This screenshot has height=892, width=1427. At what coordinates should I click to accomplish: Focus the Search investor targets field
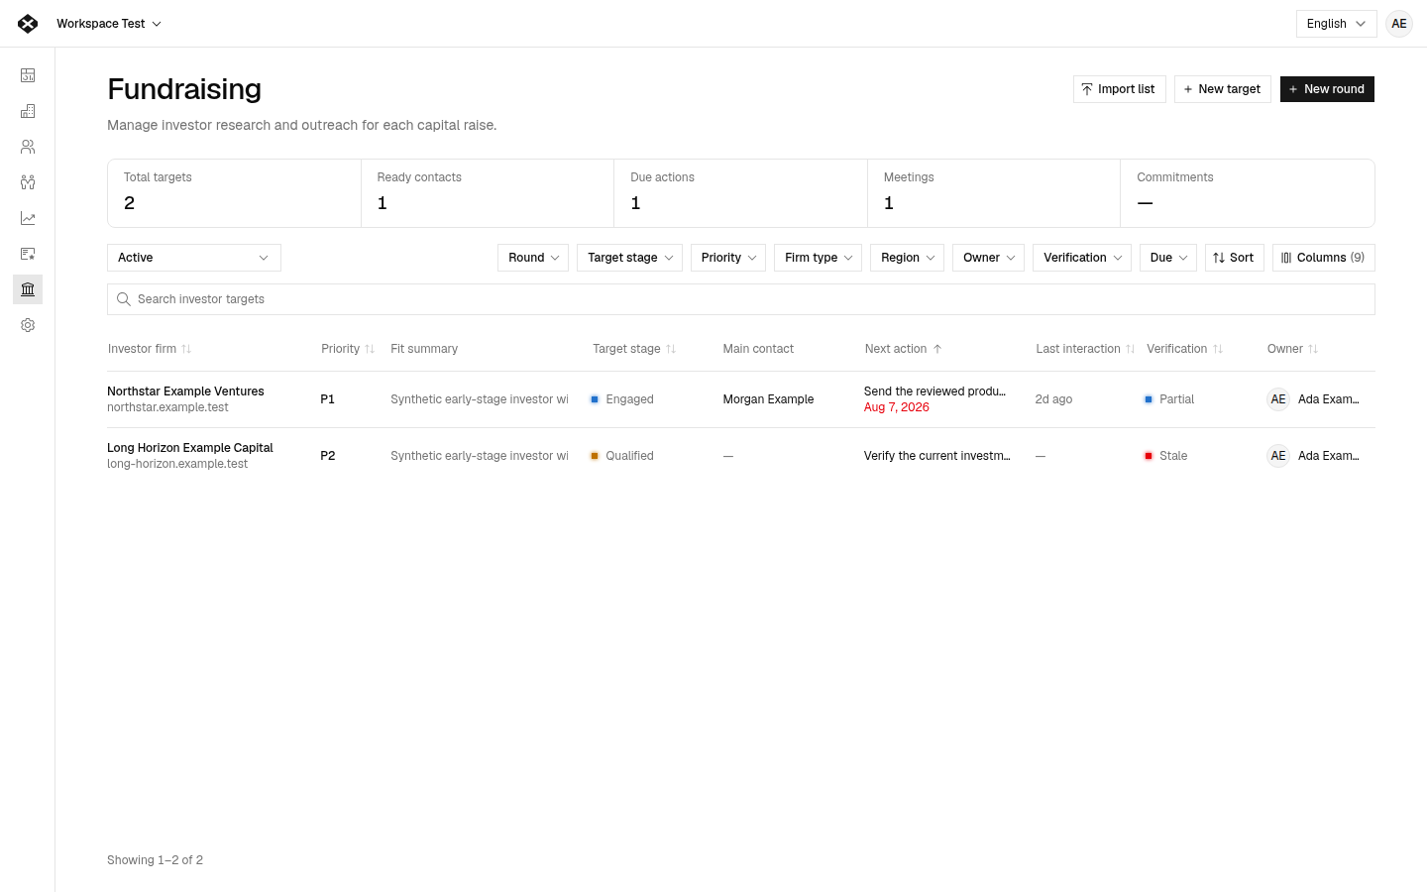pyautogui.click(x=741, y=299)
